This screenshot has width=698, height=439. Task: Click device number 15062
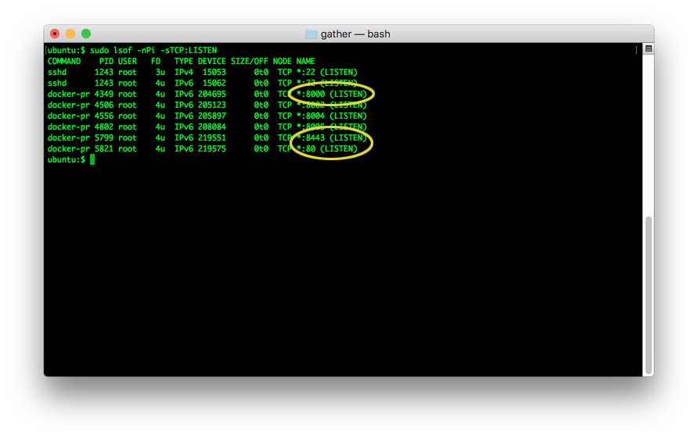click(x=214, y=83)
